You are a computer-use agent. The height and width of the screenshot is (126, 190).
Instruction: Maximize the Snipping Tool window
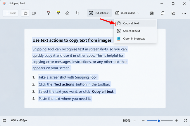tap(173, 3)
